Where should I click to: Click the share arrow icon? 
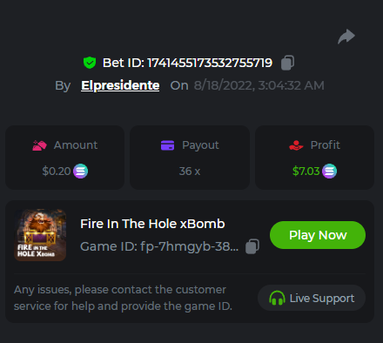tap(346, 37)
